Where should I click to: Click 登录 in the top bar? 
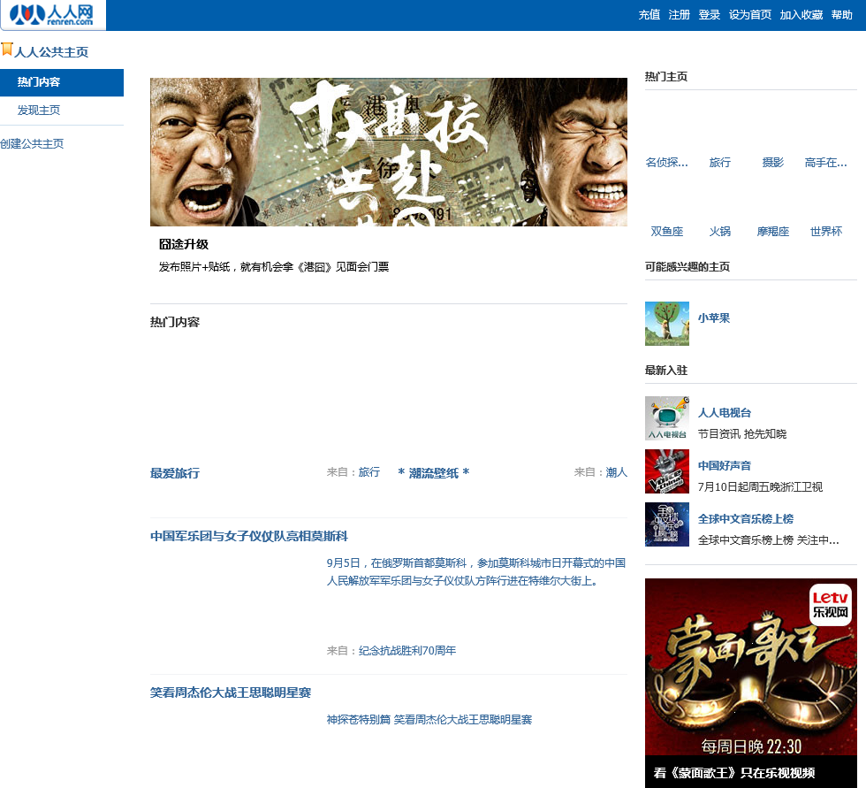[709, 15]
